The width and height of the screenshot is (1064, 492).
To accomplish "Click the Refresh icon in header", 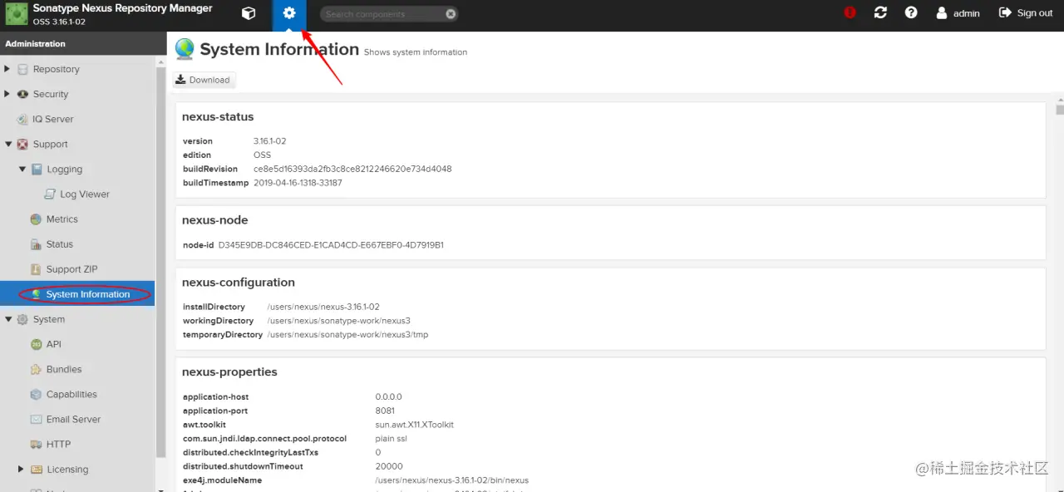I will point(880,13).
